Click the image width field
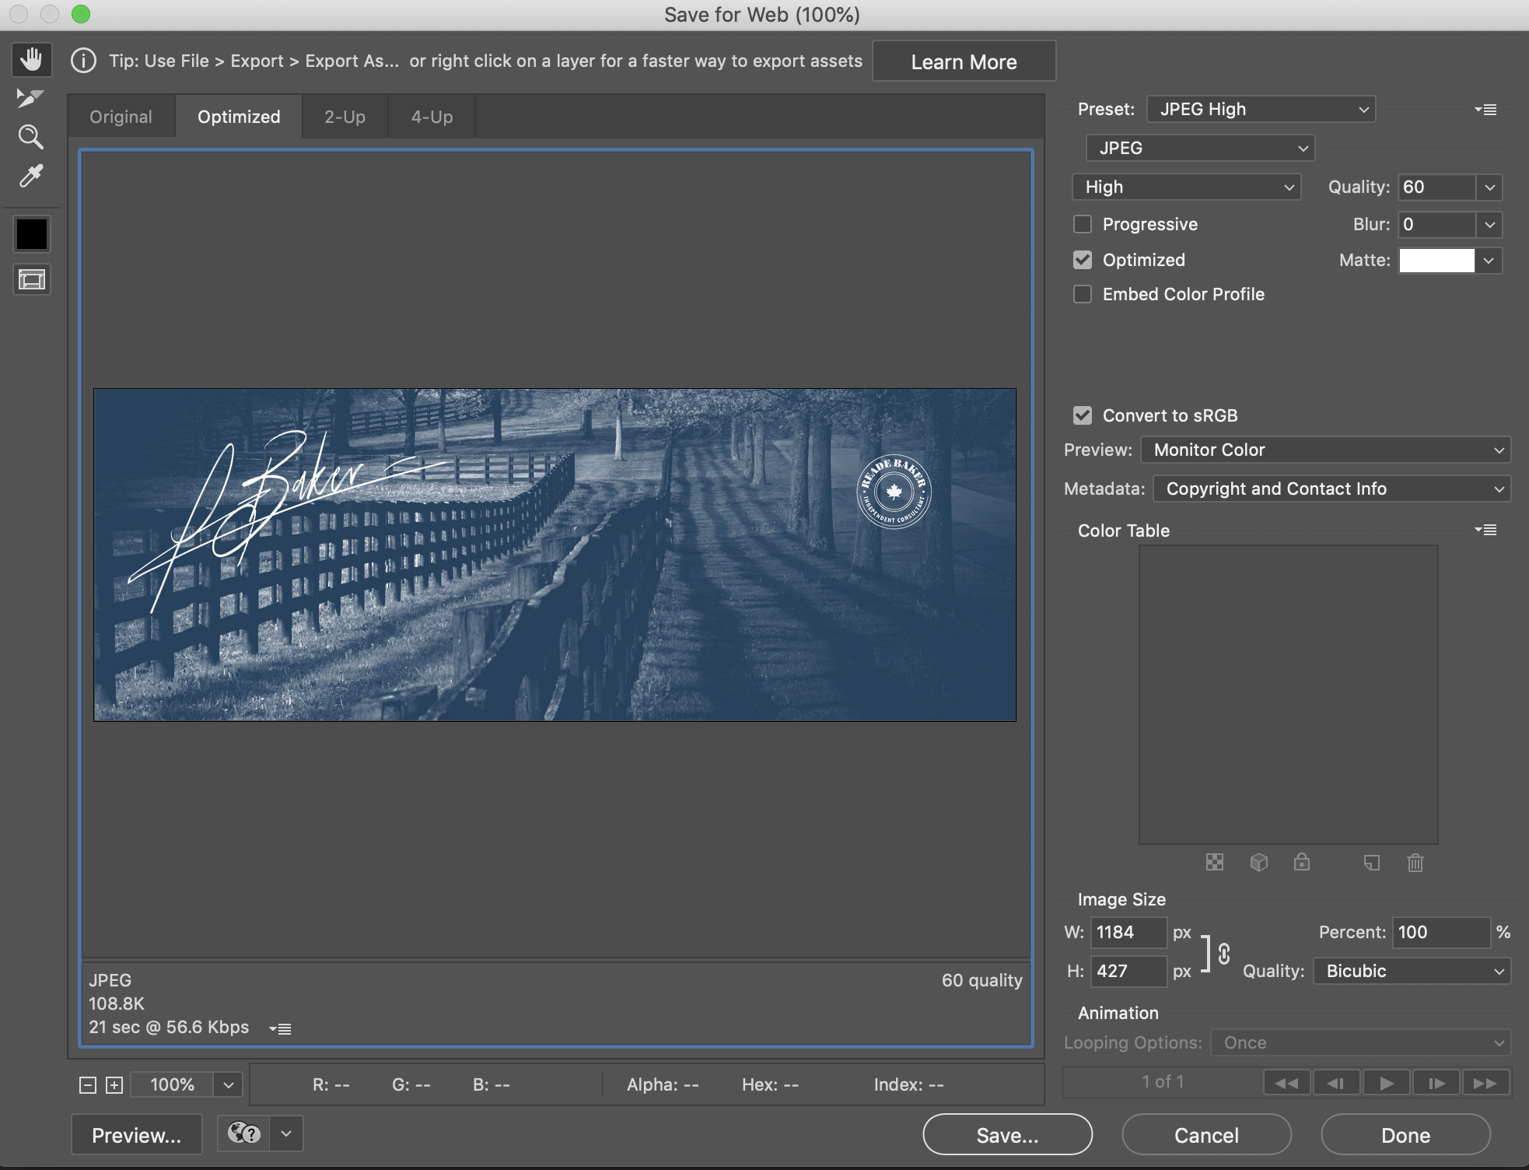The width and height of the screenshot is (1529, 1170). 1128,932
